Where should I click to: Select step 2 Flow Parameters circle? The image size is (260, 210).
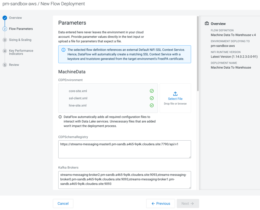pyautogui.click(x=5, y=29)
